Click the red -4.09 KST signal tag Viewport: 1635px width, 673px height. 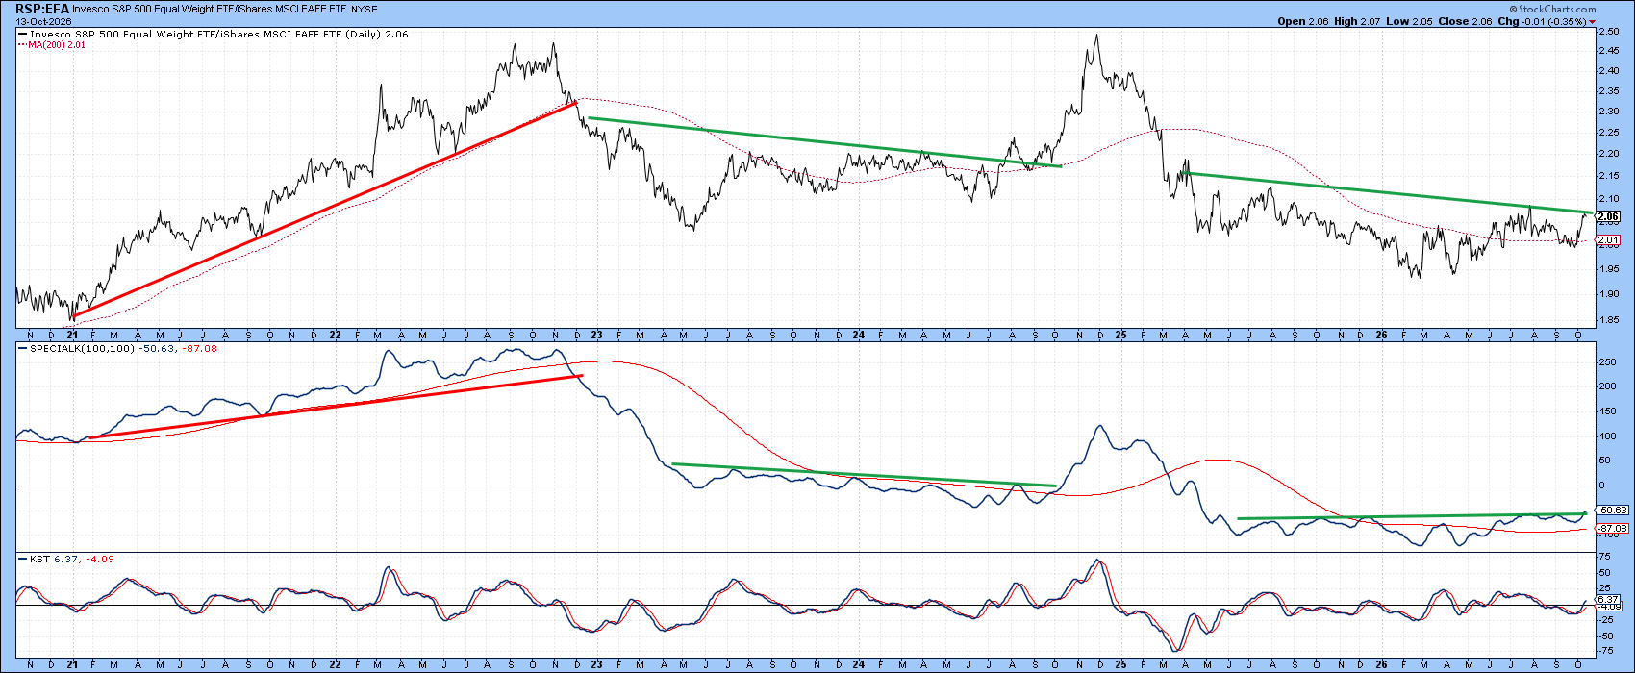pyautogui.click(x=1607, y=608)
